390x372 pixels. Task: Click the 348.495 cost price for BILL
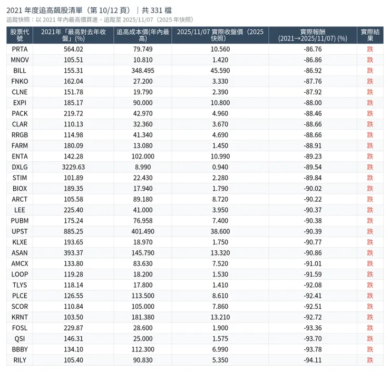143,71
